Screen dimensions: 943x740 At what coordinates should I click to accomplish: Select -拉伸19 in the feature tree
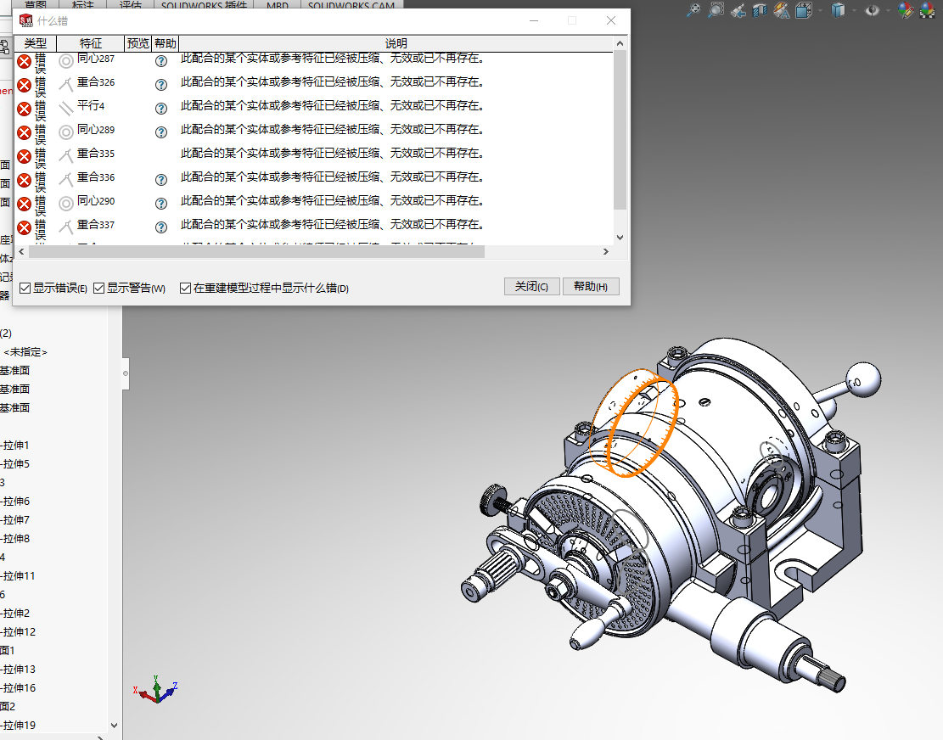point(18,725)
